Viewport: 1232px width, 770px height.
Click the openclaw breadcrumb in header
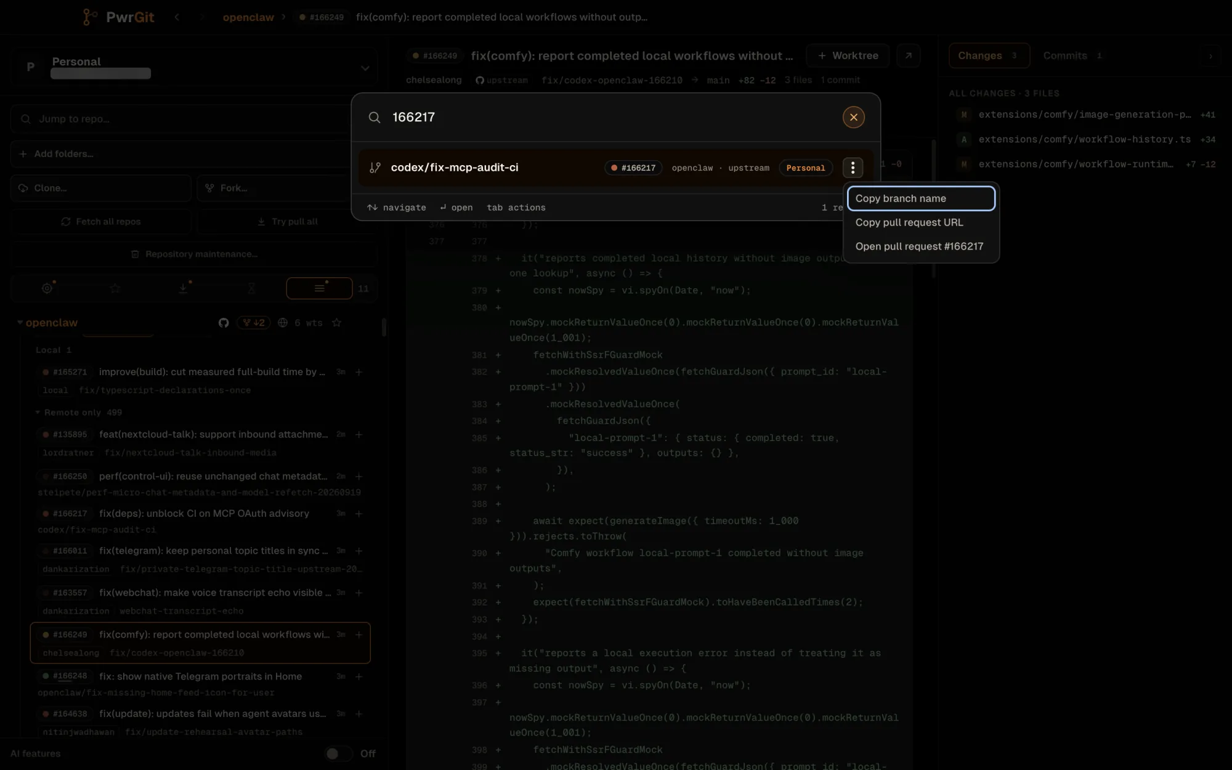(248, 17)
